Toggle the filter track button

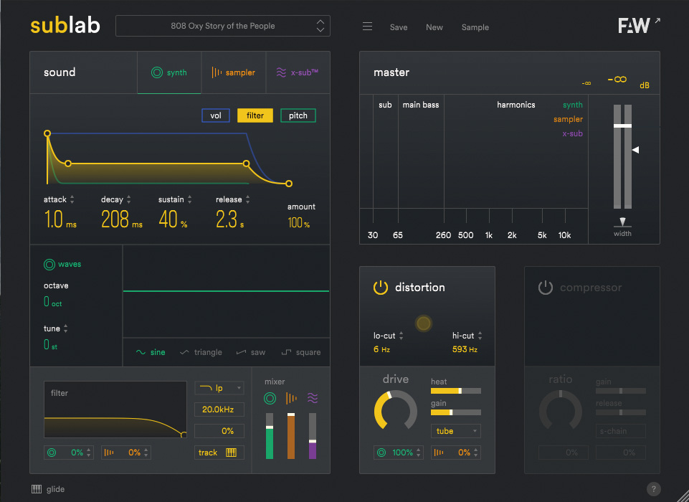click(219, 453)
